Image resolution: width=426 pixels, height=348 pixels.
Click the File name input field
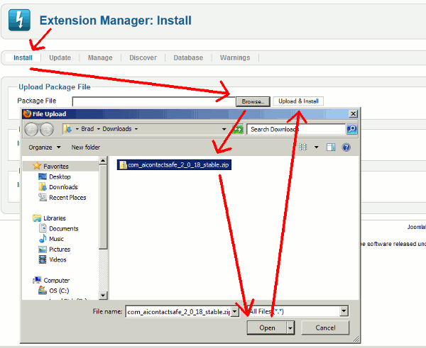coord(178,312)
